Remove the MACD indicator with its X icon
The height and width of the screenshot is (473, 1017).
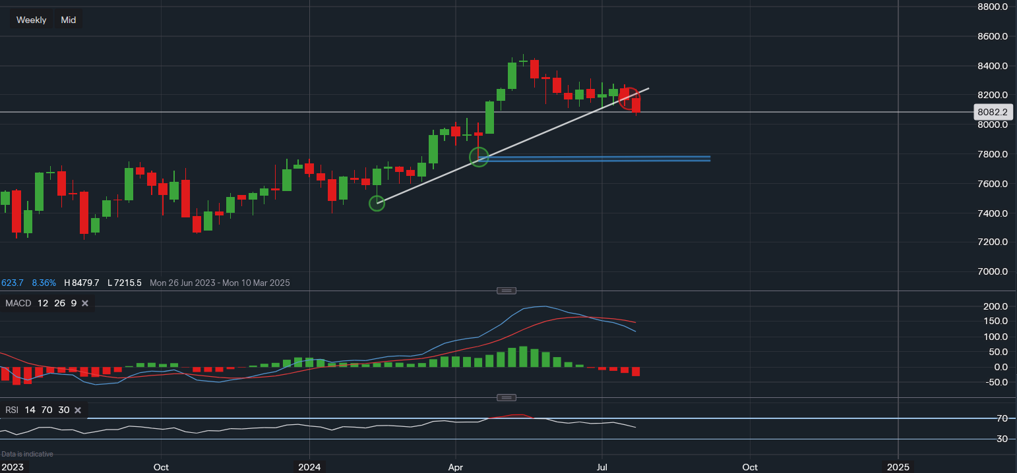85,303
